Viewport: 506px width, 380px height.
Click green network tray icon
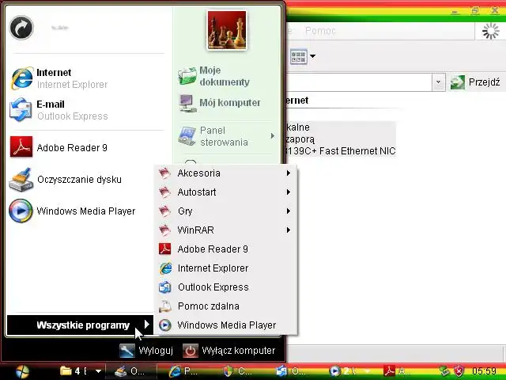[444, 371]
